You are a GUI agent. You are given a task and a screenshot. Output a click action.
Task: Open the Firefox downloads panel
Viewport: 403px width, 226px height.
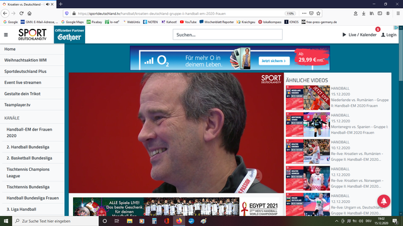tap(364, 13)
